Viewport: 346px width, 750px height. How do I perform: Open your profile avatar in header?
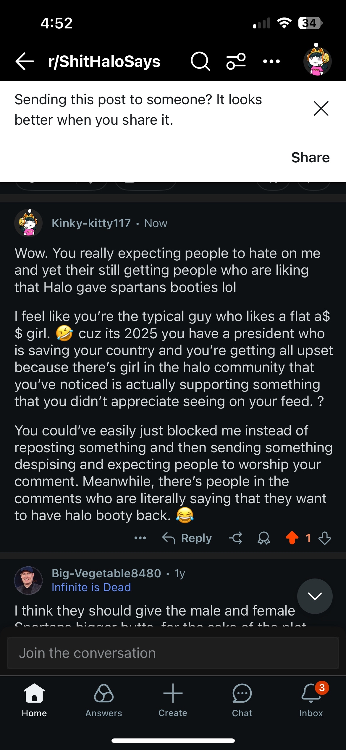[x=317, y=60]
